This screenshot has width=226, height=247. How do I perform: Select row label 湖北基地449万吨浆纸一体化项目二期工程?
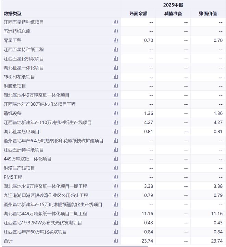click(x=46, y=214)
